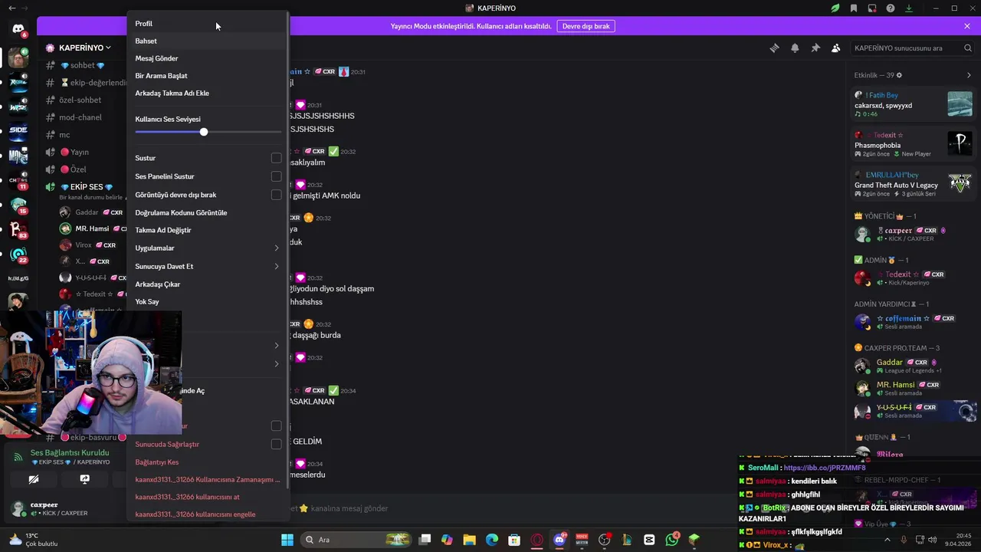Open server icon with 22 badge
The height and width of the screenshot is (552, 981).
pos(18,254)
